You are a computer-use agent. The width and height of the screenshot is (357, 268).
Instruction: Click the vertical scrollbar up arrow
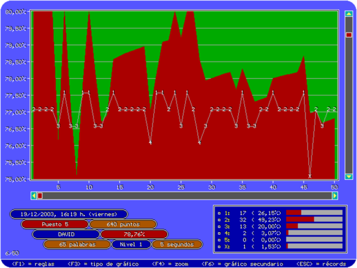(x=349, y=13)
